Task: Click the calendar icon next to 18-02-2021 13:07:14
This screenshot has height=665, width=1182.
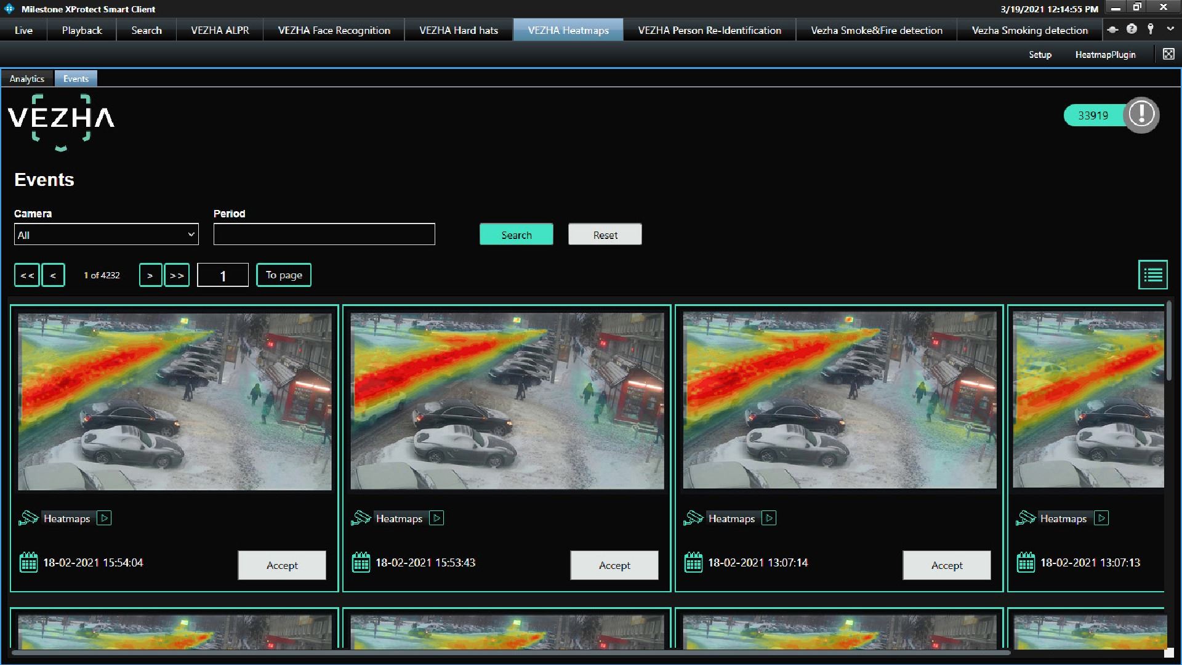Action: click(693, 562)
